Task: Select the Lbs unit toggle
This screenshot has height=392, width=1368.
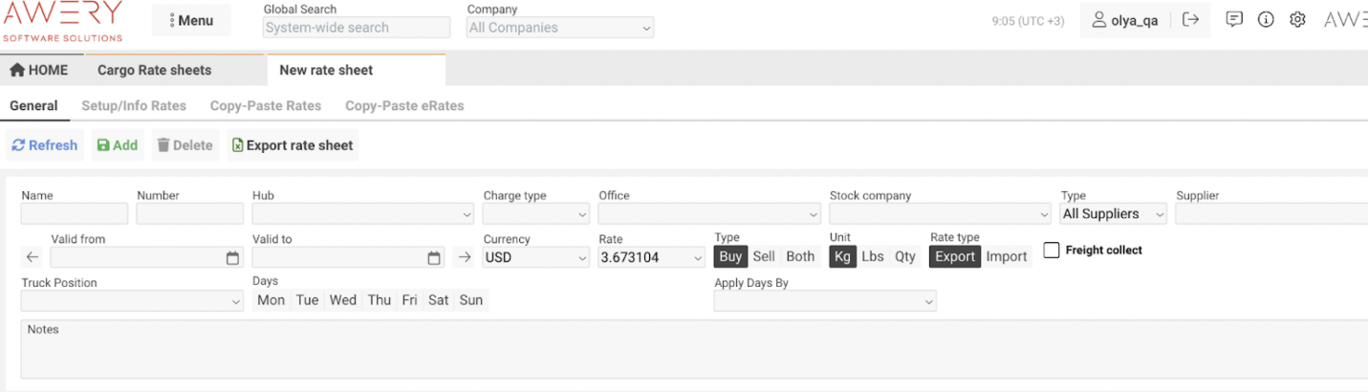Action: tap(873, 256)
